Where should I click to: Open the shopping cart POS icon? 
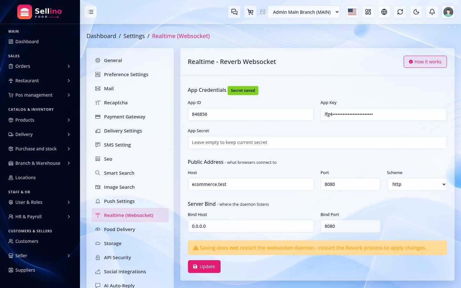[250, 12]
